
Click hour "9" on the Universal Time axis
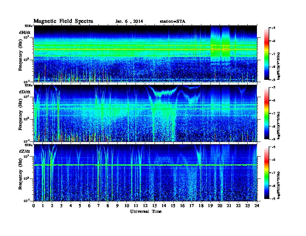[117, 206]
